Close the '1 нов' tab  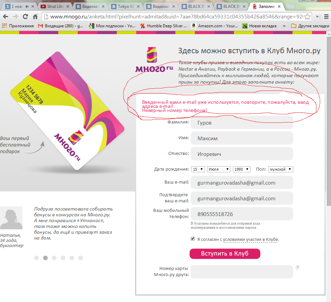click(33, 6)
